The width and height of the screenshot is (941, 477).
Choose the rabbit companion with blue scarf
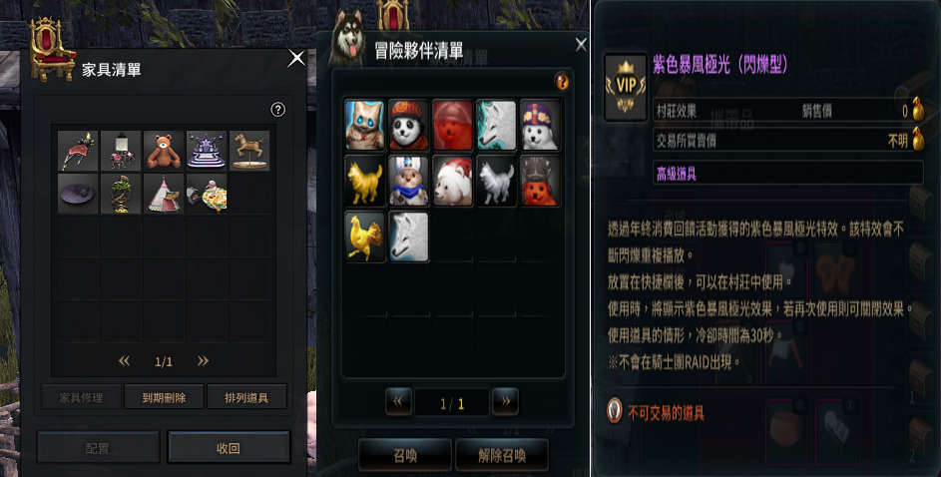pyautogui.click(x=408, y=182)
